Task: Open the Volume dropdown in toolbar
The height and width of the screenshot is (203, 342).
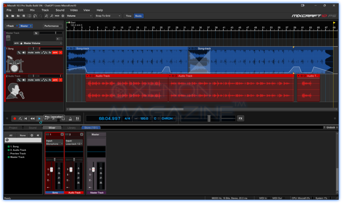Action: point(79,16)
